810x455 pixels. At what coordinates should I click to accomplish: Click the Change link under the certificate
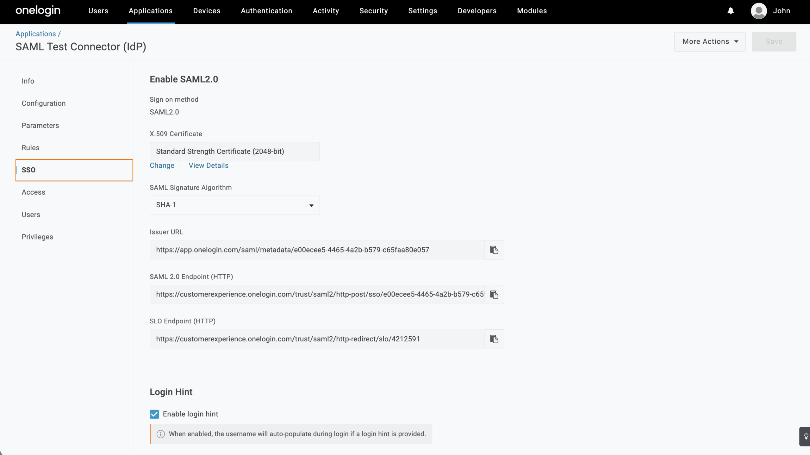tap(162, 165)
